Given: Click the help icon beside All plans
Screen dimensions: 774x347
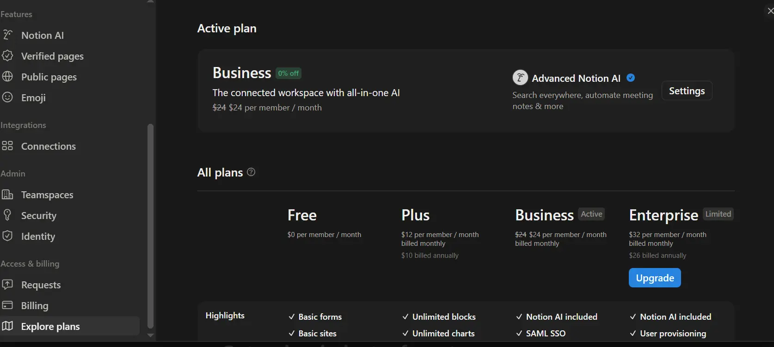Looking at the screenshot, I should [251, 172].
